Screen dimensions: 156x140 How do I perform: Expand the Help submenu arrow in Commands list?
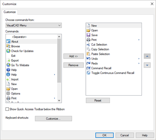[55, 75]
